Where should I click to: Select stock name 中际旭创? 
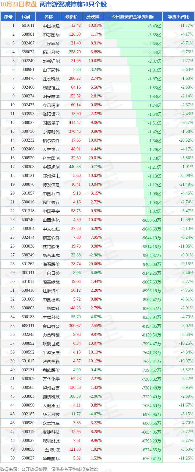(x=51, y=167)
